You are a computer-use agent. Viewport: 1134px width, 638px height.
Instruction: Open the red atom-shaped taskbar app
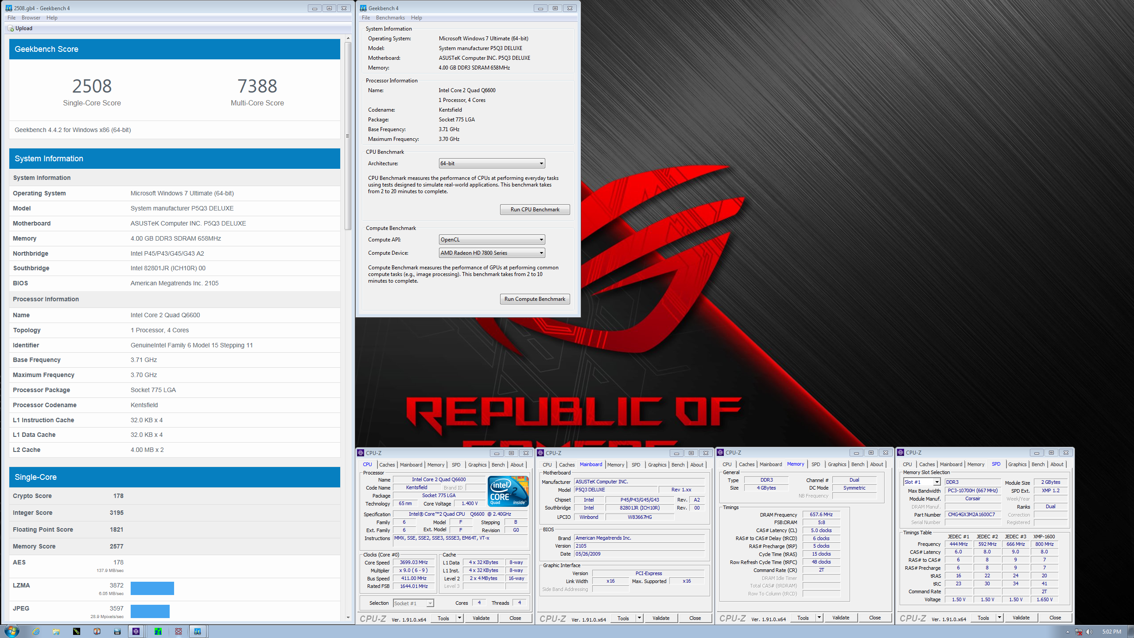click(x=179, y=631)
